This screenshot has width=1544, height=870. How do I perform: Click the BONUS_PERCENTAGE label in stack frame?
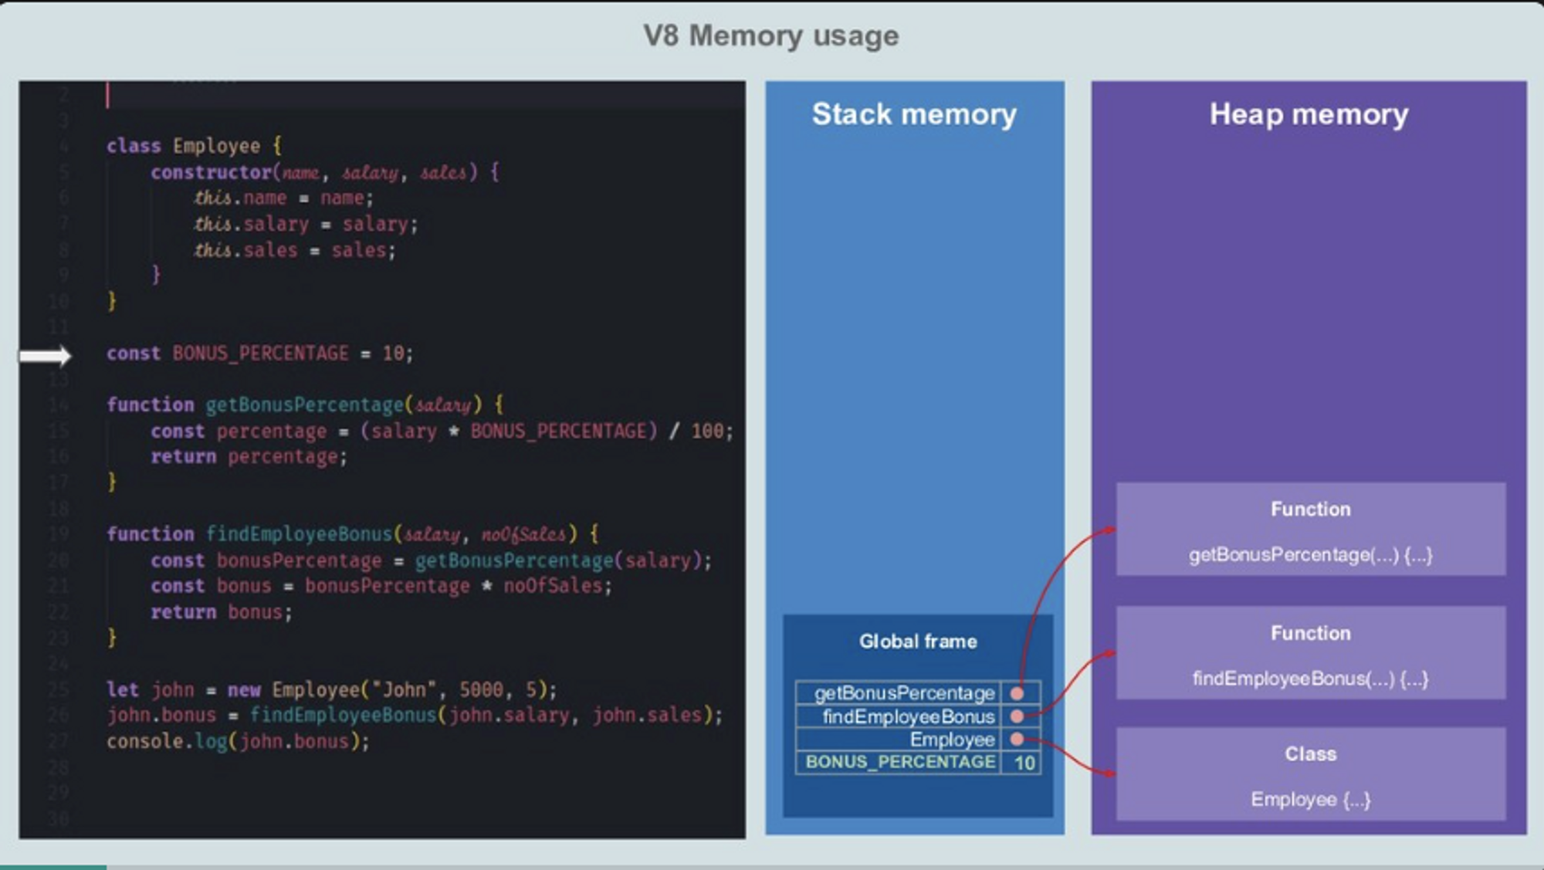tap(900, 762)
